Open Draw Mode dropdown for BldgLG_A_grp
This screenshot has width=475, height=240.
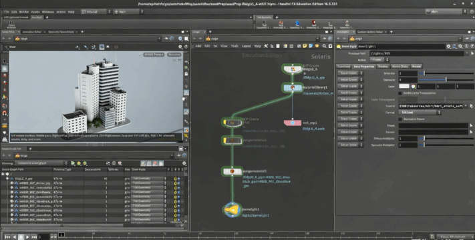pyautogui.click(x=149, y=179)
